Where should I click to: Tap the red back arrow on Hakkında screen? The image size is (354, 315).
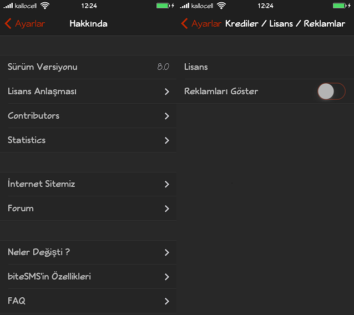[x=8, y=23]
